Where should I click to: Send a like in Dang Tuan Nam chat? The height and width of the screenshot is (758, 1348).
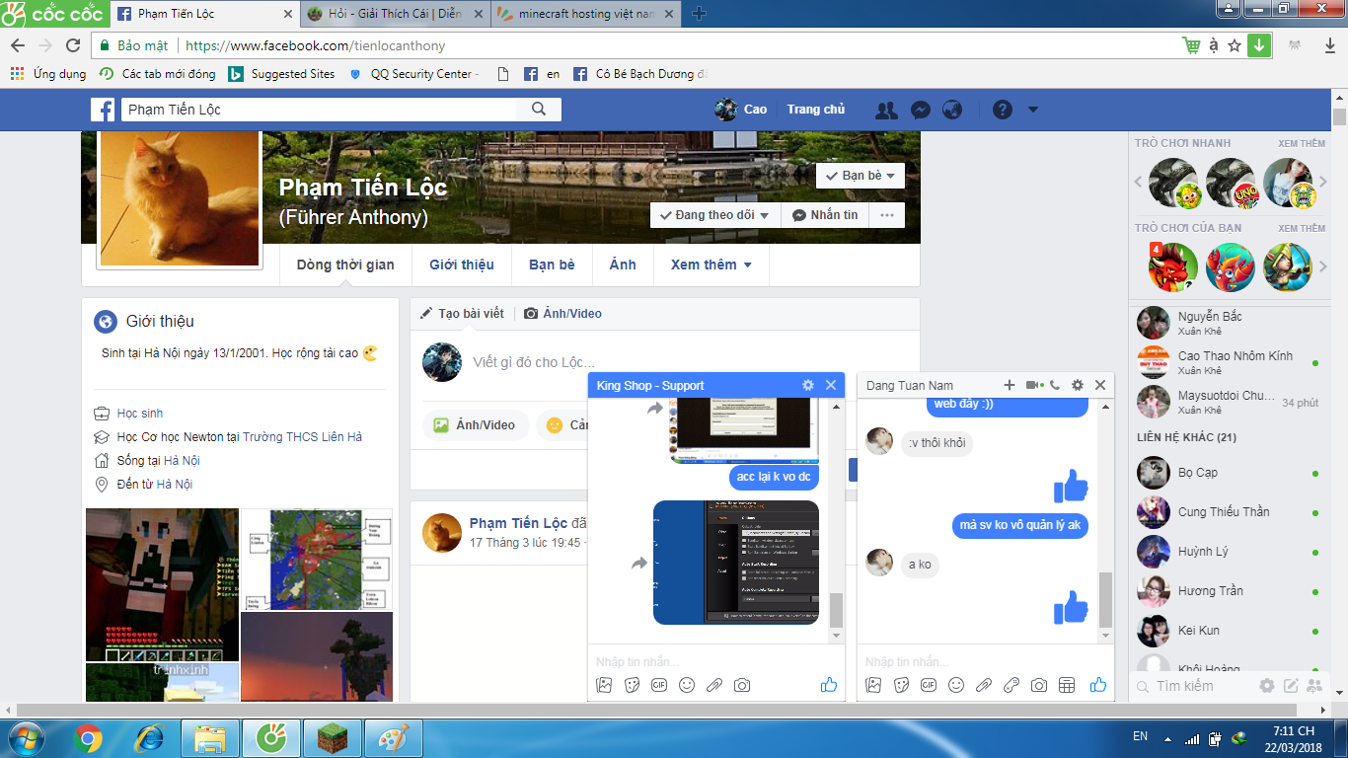1098,685
